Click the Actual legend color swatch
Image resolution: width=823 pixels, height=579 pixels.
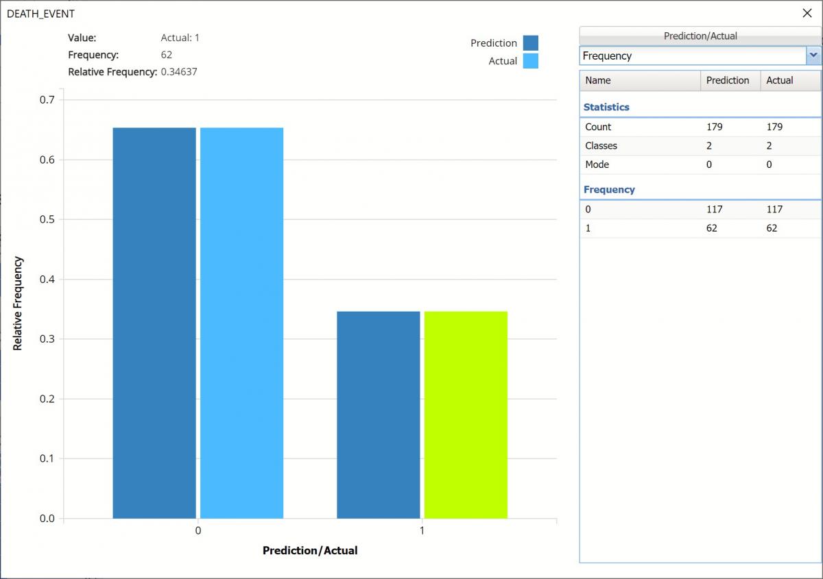530,61
